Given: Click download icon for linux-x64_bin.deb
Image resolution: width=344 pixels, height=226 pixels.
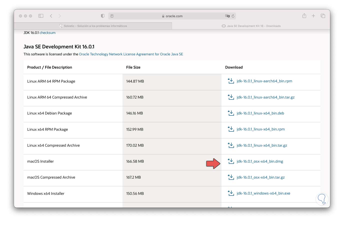Looking at the screenshot, I should [x=231, y=113].
